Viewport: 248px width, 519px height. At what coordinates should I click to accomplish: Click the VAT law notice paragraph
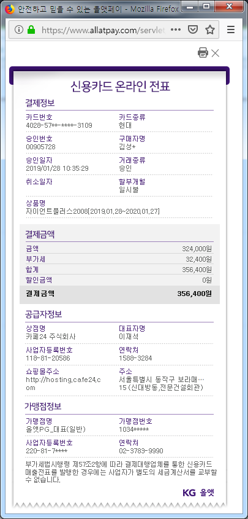[x=121, y=471]
